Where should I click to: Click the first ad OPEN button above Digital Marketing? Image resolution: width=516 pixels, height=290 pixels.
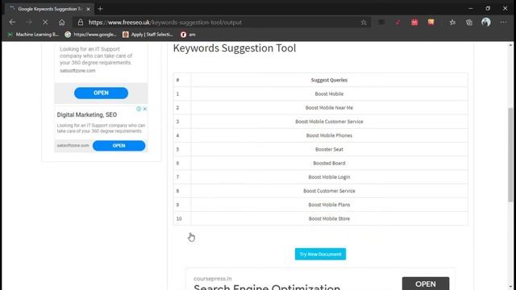tap(101, 93)
